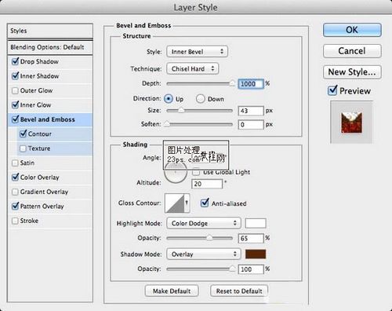Select the Bevel and Emboss row label
Image resolution: width=392 pixels, height=311 pixels.
[x=48, y=119]
